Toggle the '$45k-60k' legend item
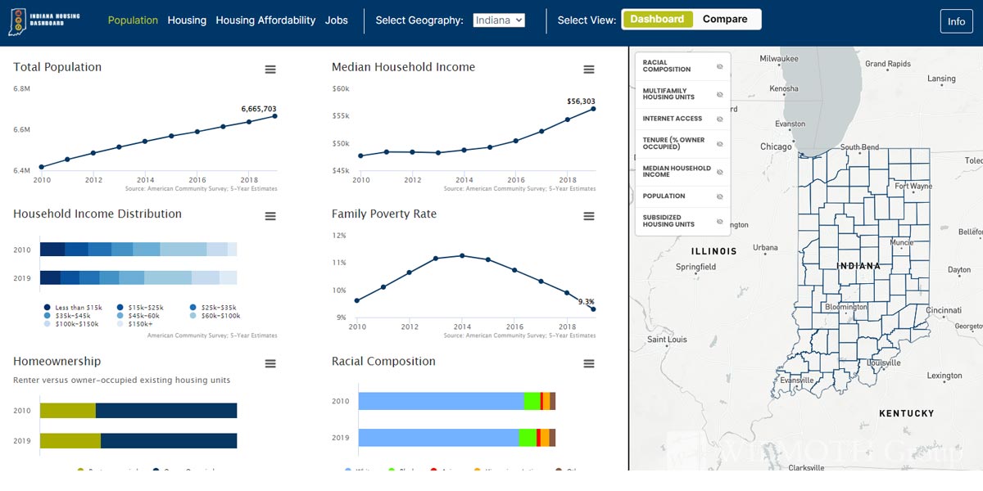The width and height of the screenshot is (983, 491). point(139,316)
